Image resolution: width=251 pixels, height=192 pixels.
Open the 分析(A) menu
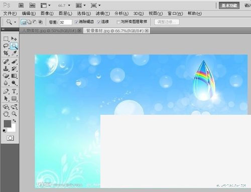pyautogui.click(x=121, y=14)
